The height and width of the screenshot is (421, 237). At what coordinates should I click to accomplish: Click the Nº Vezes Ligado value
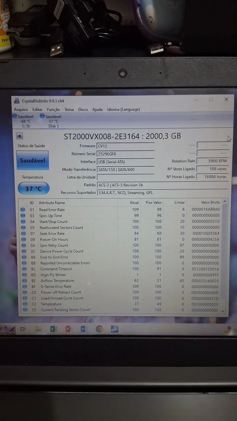(x=212, y=169)
